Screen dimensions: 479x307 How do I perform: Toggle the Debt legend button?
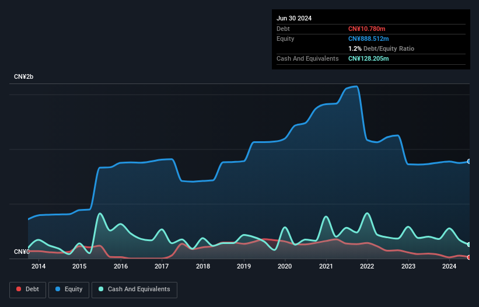pyautogui.click(x=27, y=289)
